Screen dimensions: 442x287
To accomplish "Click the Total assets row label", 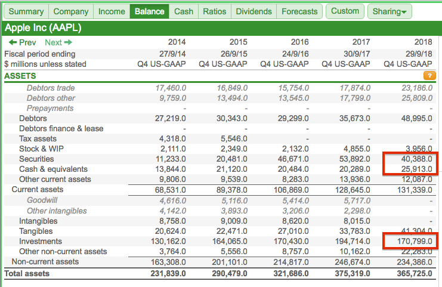I will (x=27, y=273).
